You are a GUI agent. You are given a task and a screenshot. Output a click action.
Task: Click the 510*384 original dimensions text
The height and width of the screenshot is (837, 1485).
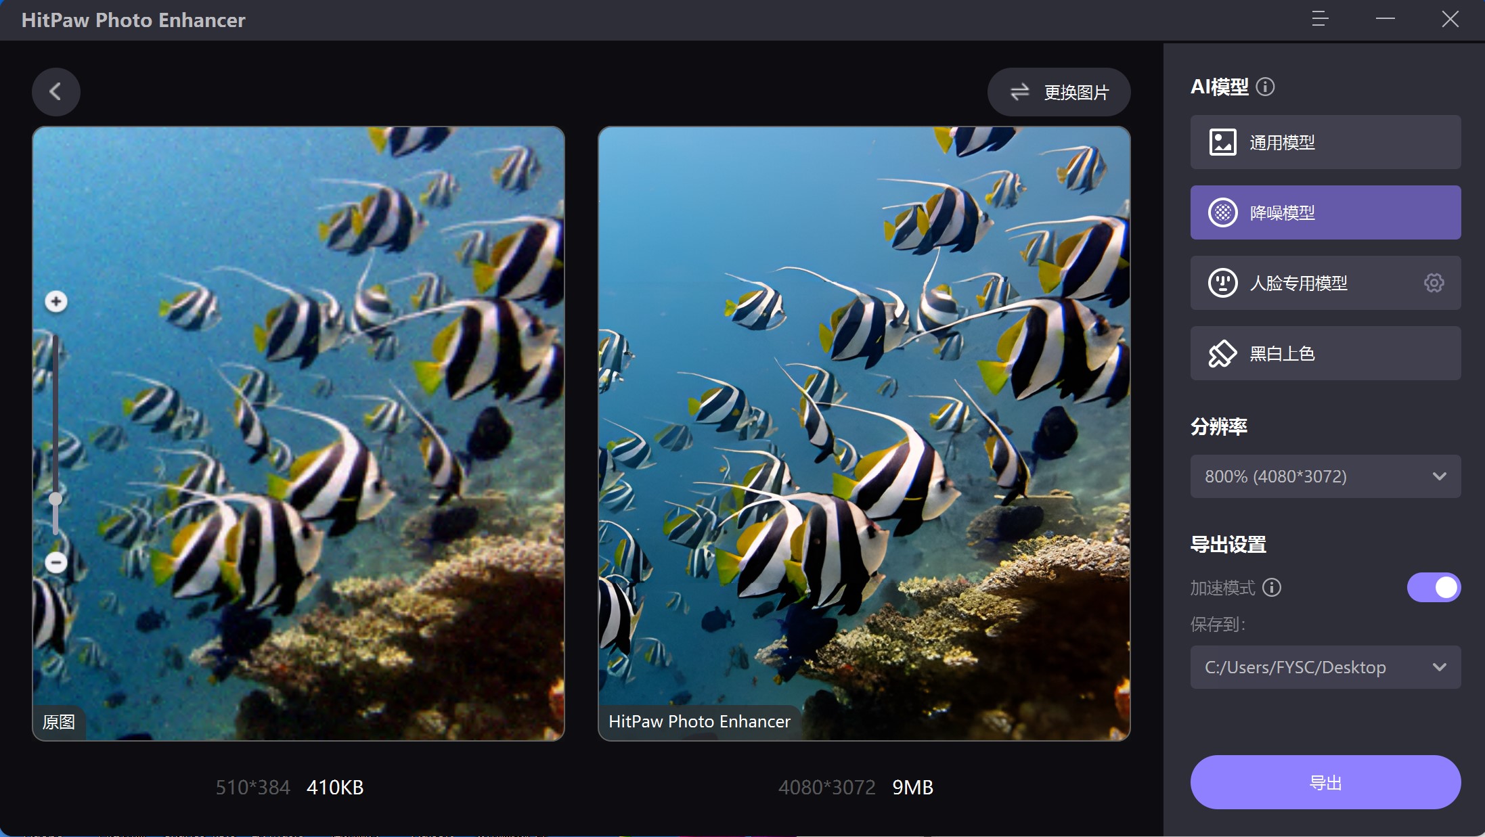(252, 788)
